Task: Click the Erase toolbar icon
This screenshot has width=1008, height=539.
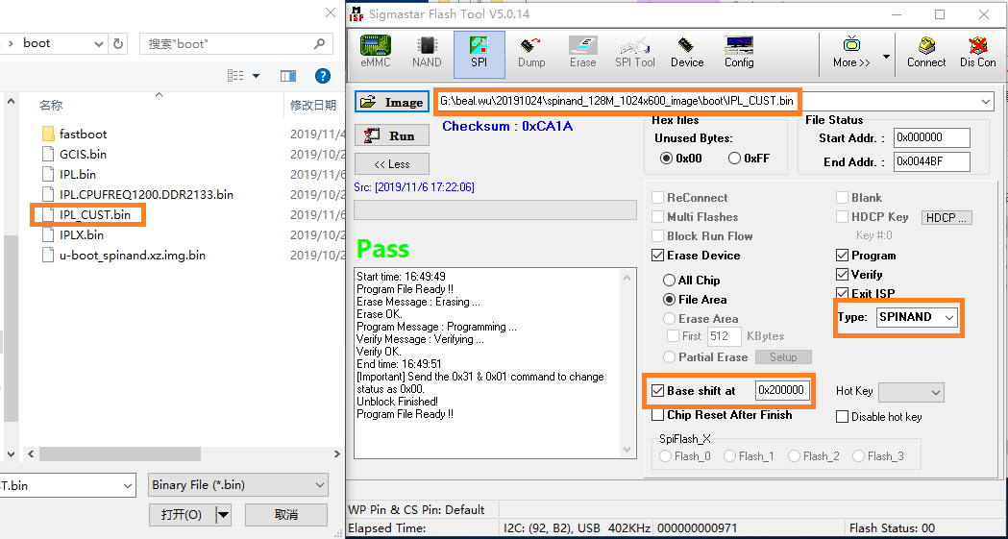Action: [582, 53]
